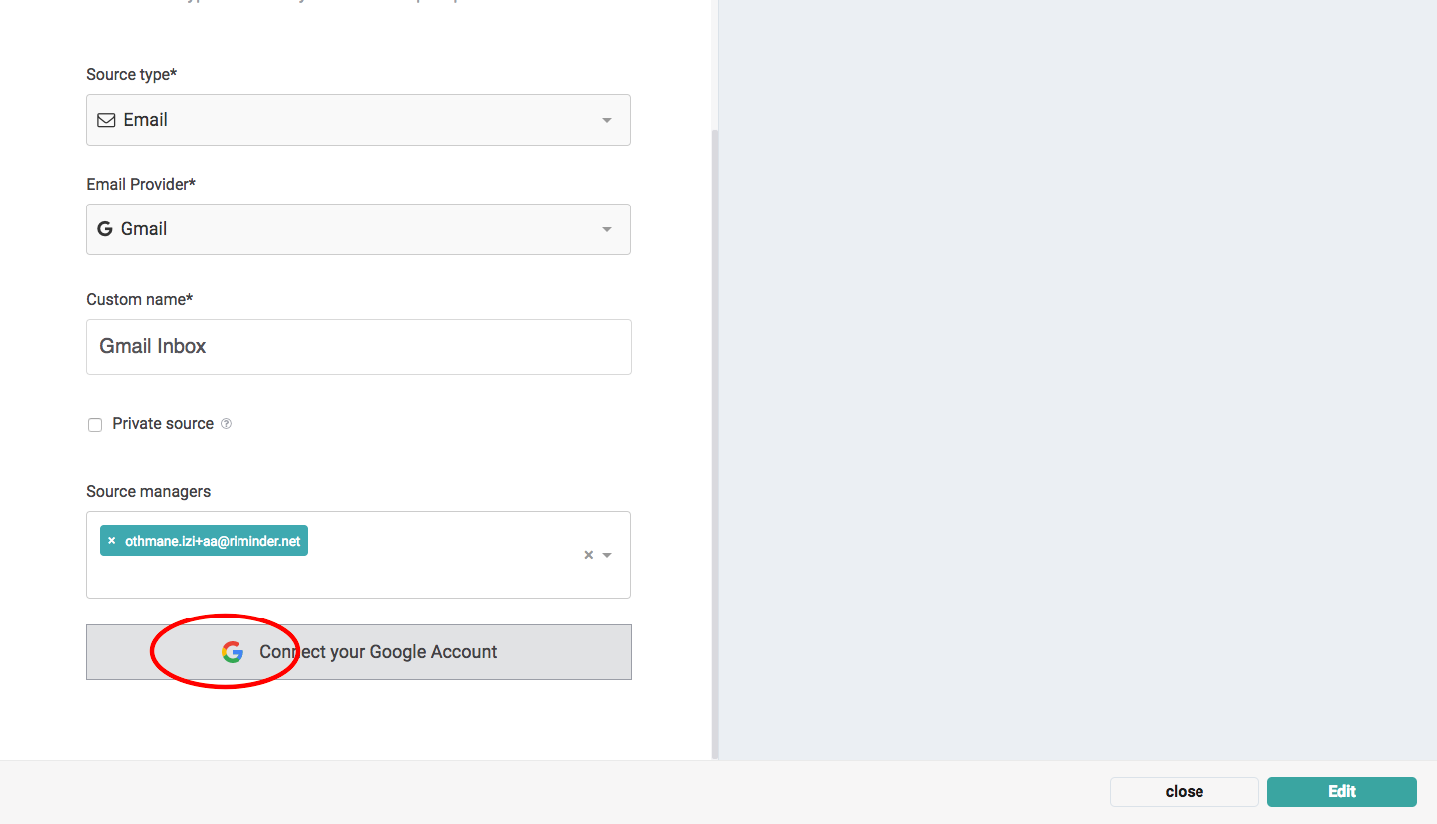This screenshot has width=1437, height=824.
Task: Remove othmane.izi+aa@riminder.net tag via its x
Action: coord(111,541)
